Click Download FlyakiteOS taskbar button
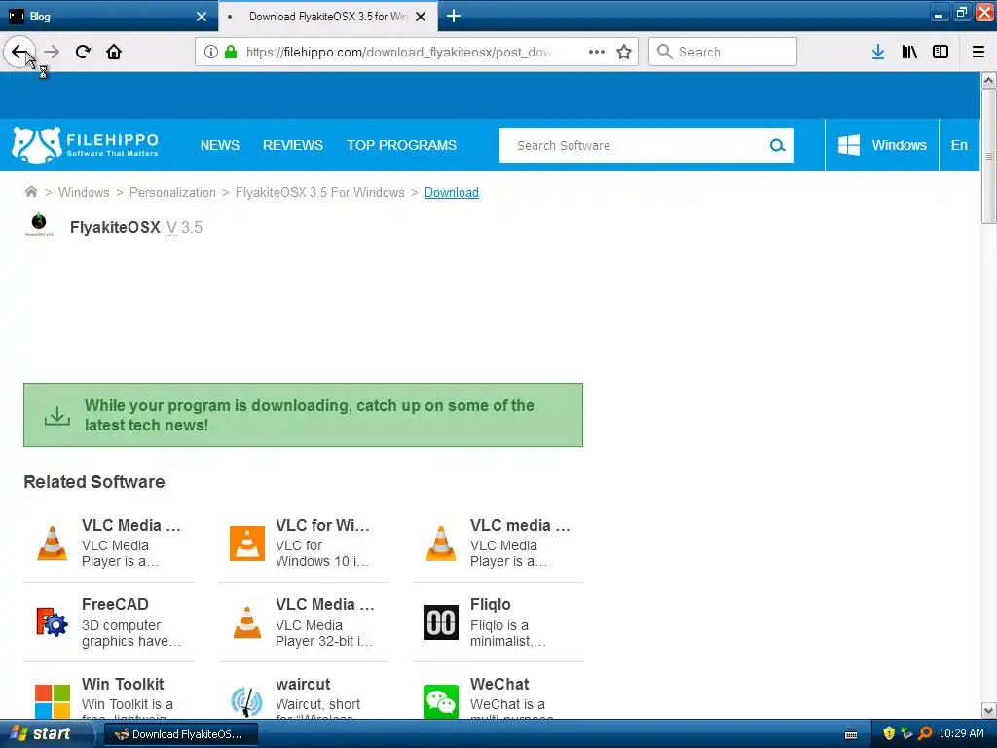This screenshot has height=748, width=997. (x=180, y=734)
